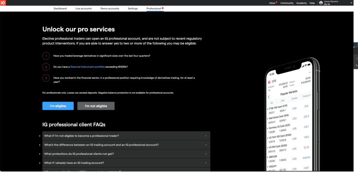
Task: Click the 'Losses can exceed deposits' disclaimer text
Action: (x=108, y=93)
